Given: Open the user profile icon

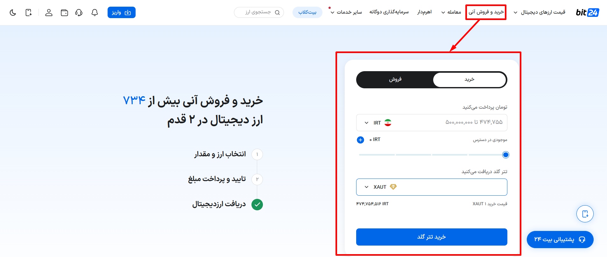Looking at the screenshot, I should click(49, 13).
